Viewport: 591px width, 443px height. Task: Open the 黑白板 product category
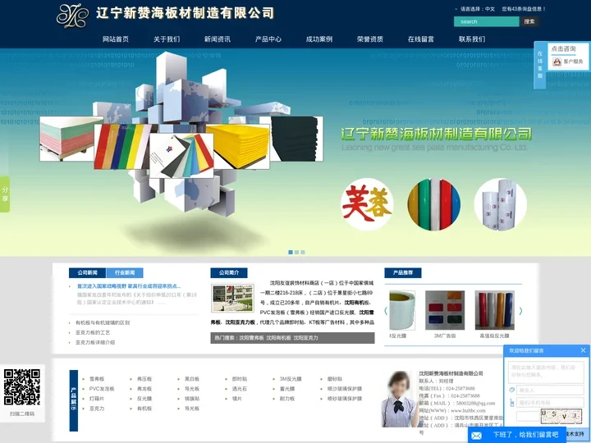(x=192, y=379)
